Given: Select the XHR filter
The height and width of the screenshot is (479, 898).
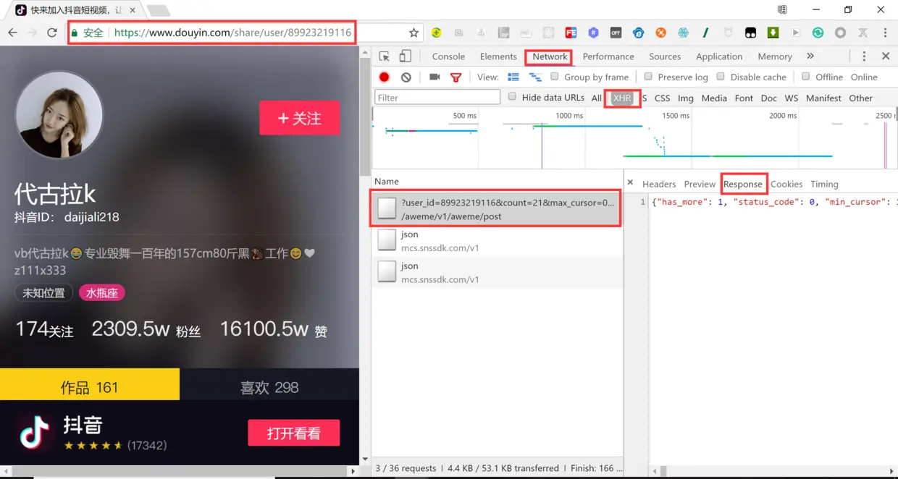Looking at the screenshot, I should [622, 98].
